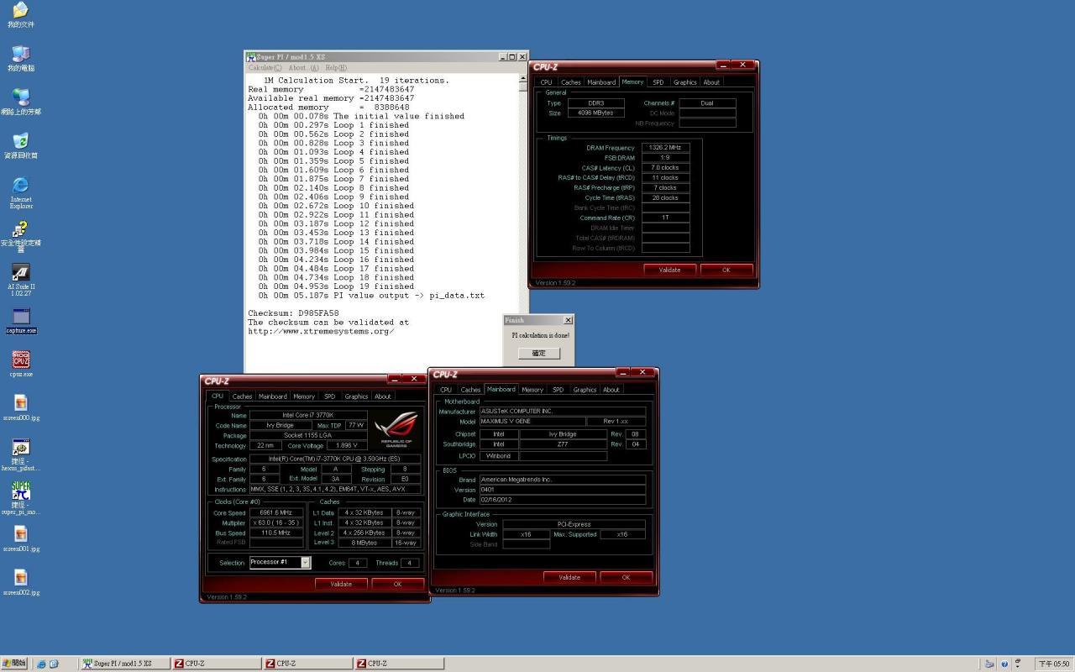Click OK in CPU-Z Memory window
This screenshot has height=672, width=1075.
726,270
